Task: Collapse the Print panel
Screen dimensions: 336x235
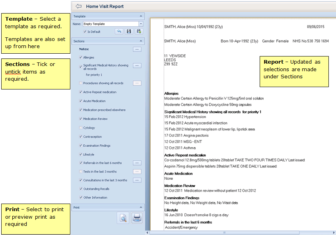Action: (141, 208)
